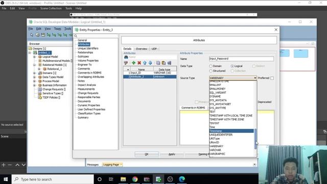Click the Windows Start button
Screen dimensions: 327x184
click(6, 179)
